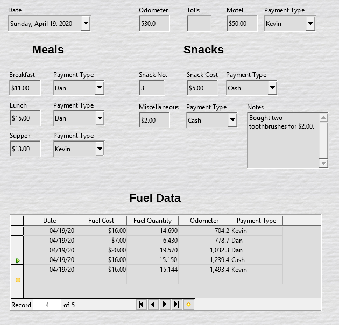Screen dimensions: 339x325
Task: Add new fuel record with navigation star button
Action: point(188,305)
